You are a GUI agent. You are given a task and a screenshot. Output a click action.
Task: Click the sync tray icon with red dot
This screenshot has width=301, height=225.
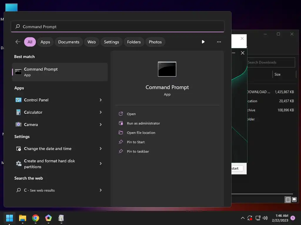click(x=250, y=218)
